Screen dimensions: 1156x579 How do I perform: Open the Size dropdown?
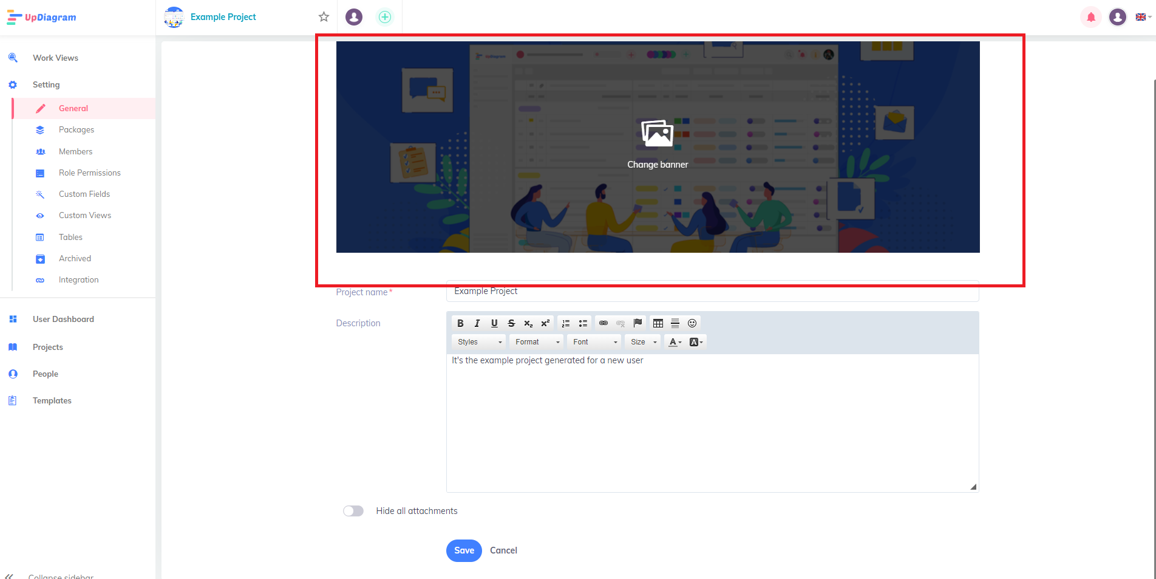tap(642, 342)
